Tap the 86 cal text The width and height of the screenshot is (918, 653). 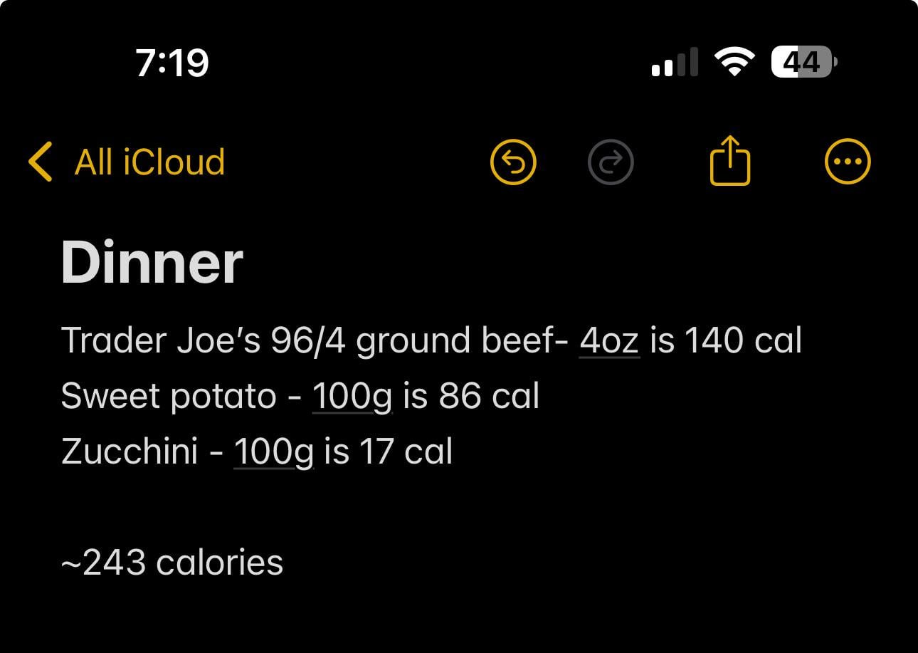pos(489,396)
